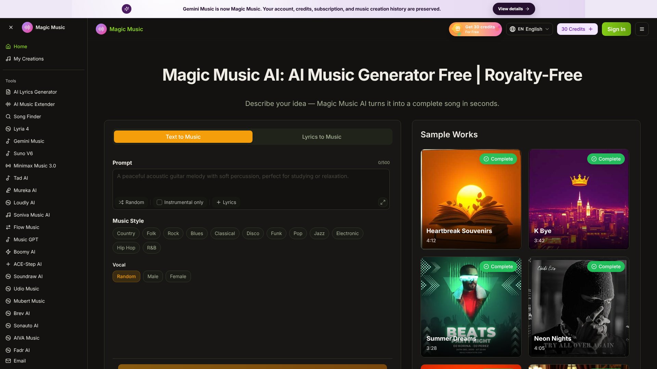This screenshot has width=657, height=369.
Task: Open Soundraw AI in sidebar
Action: (43, 276)
